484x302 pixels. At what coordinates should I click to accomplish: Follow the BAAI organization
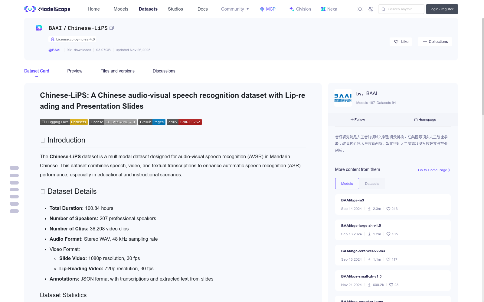point(358,120)
